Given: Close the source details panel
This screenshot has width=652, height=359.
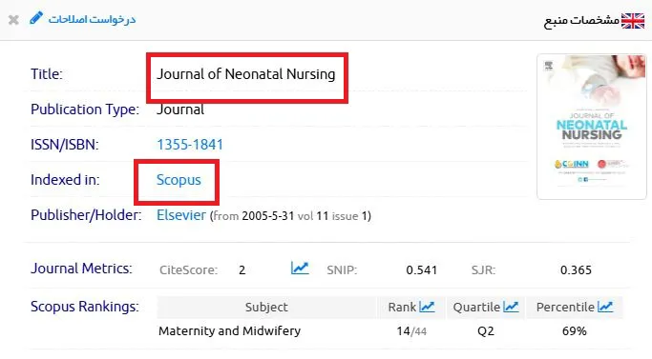Looking at the screenshot, I should pos(13,20).
